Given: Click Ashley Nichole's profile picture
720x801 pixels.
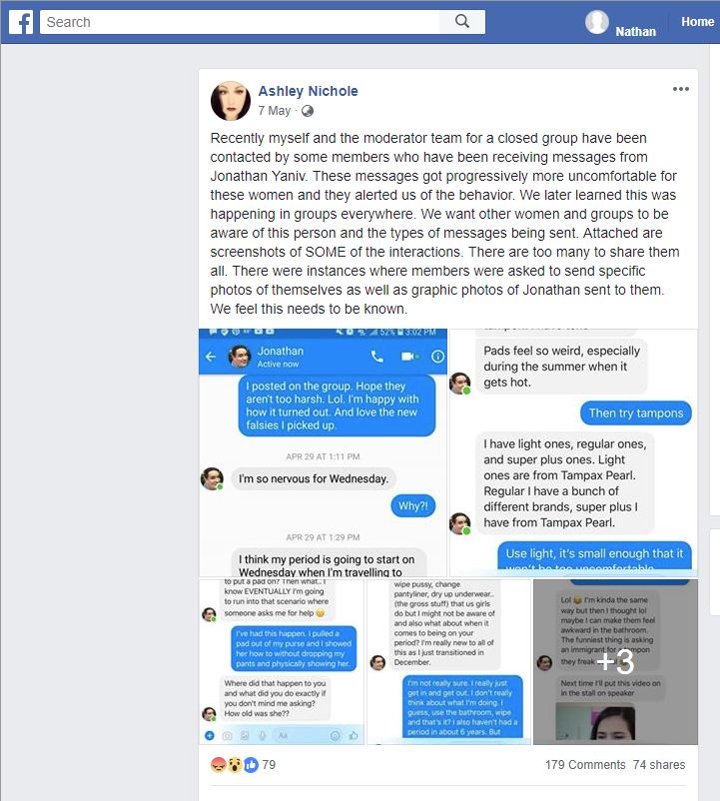Looking at the screenshot, I should point(231,101).
